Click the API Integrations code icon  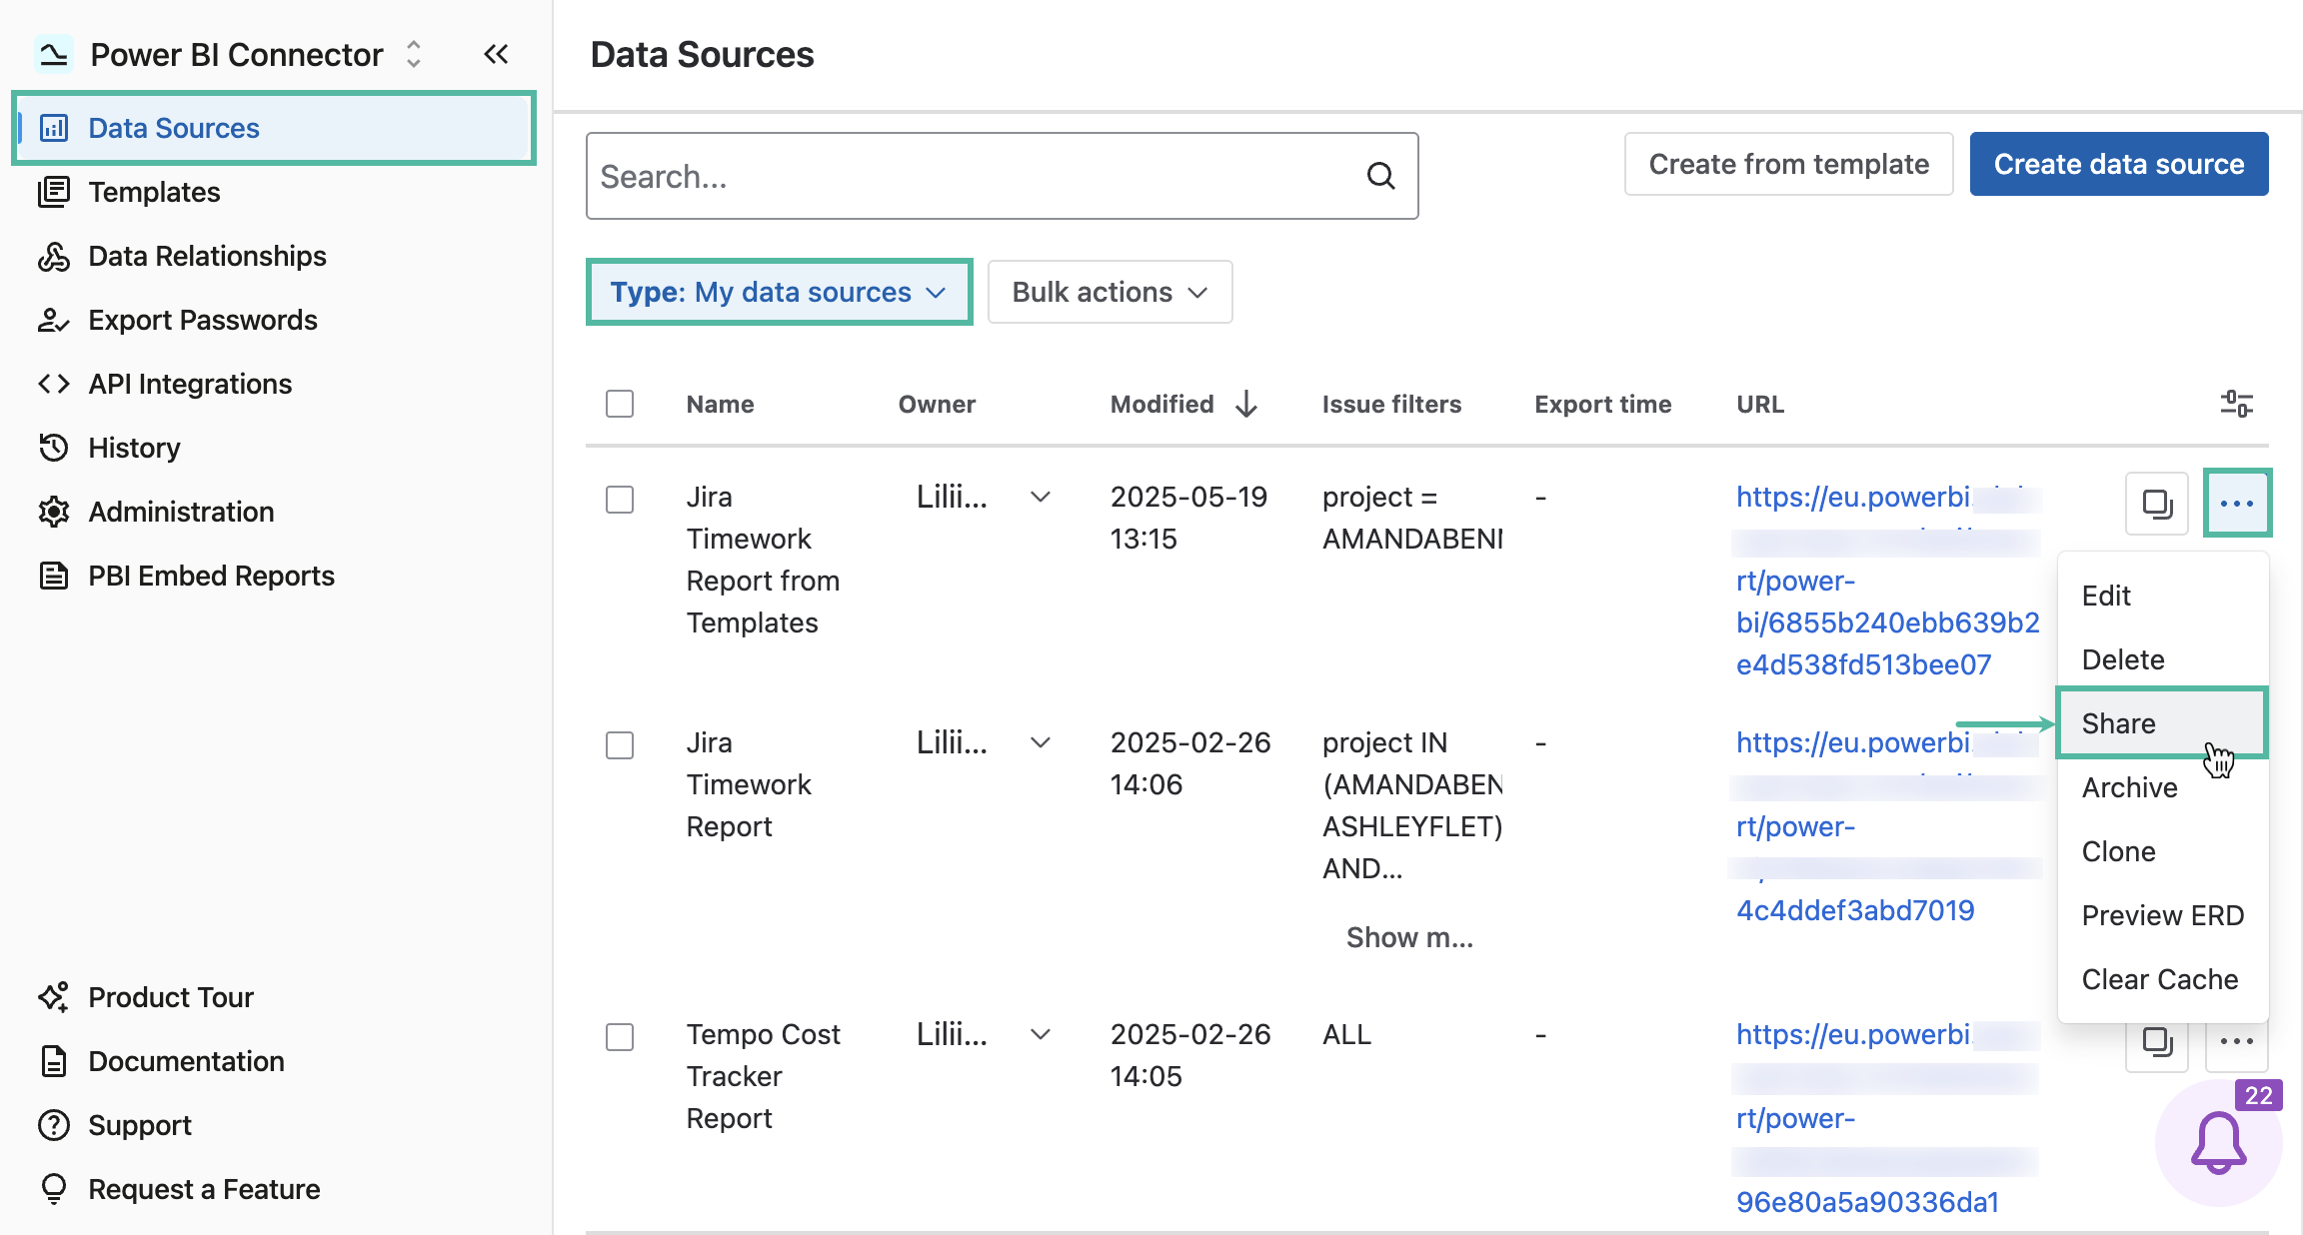(x=54, y=384)
